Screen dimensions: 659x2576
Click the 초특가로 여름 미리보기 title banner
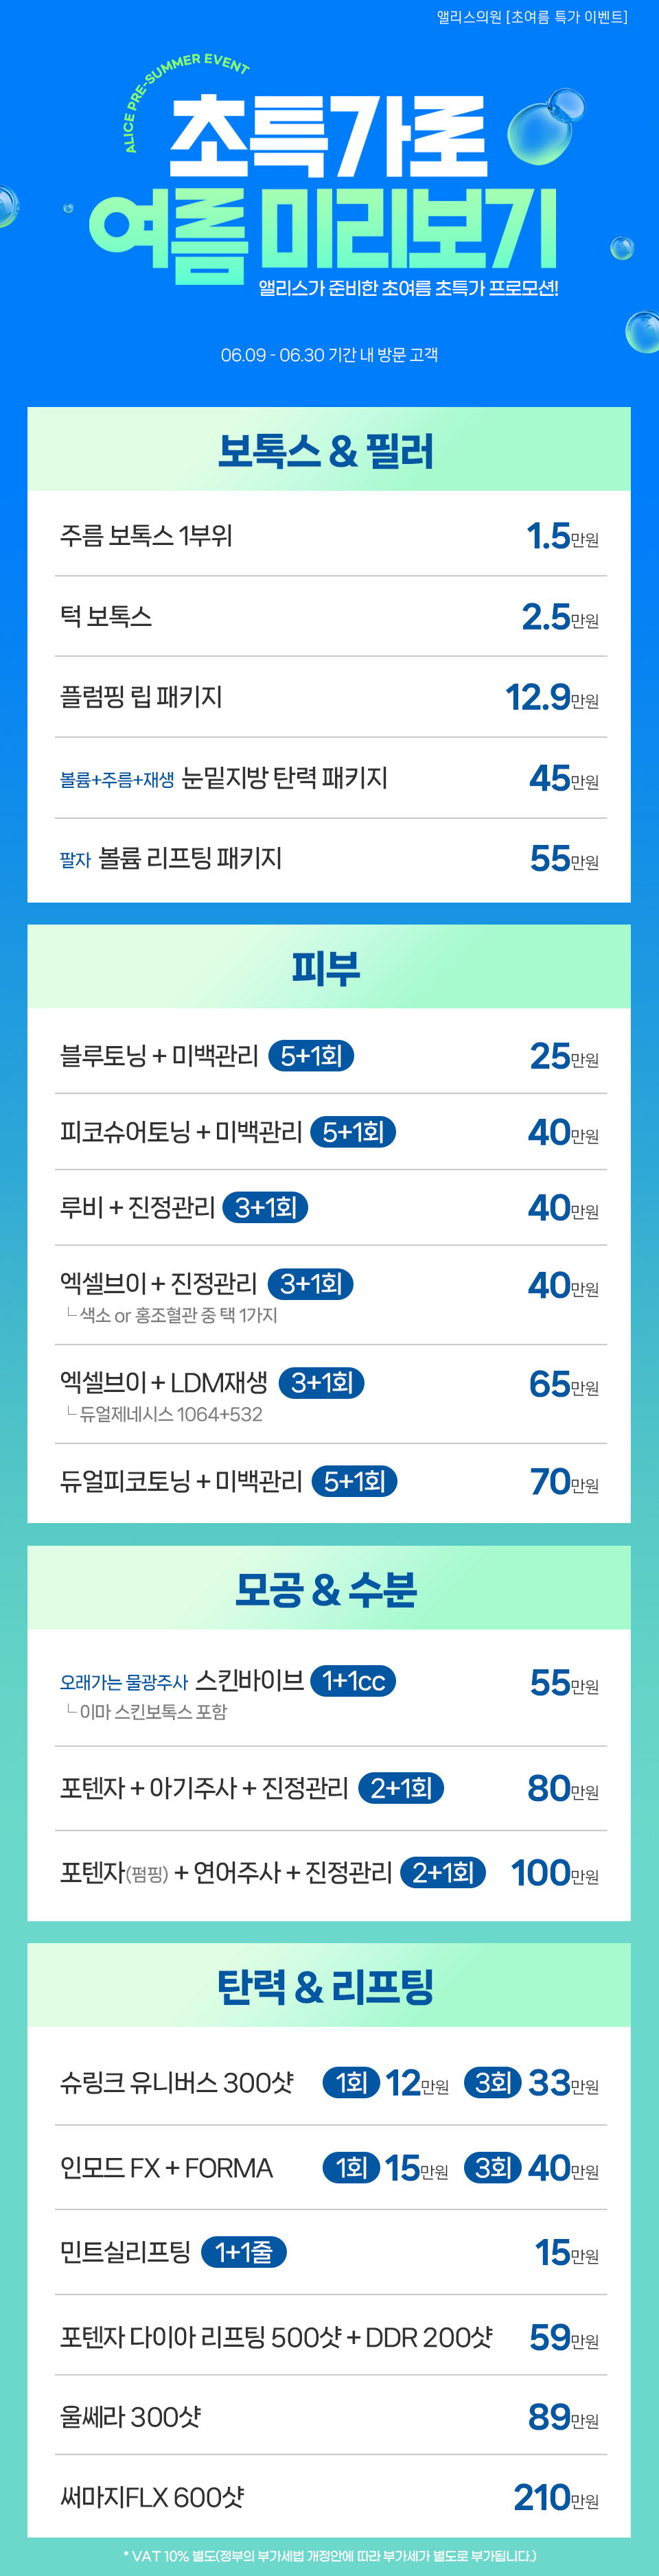click(328, 190)
